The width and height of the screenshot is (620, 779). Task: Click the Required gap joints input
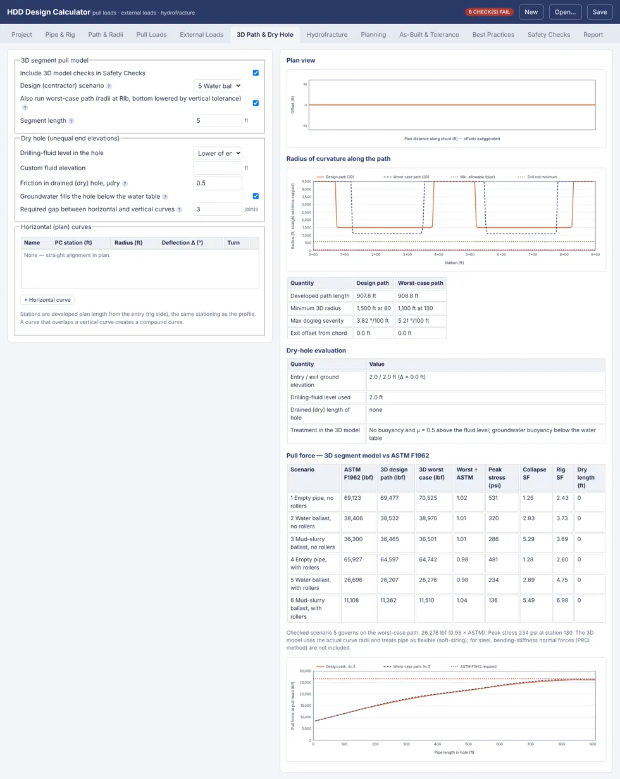(218, 209)
